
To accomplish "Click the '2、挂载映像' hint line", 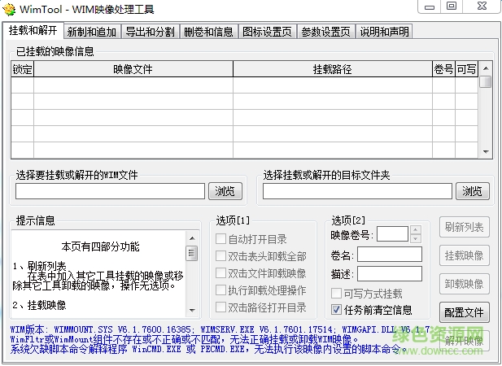I will click(x=39, y=305).
